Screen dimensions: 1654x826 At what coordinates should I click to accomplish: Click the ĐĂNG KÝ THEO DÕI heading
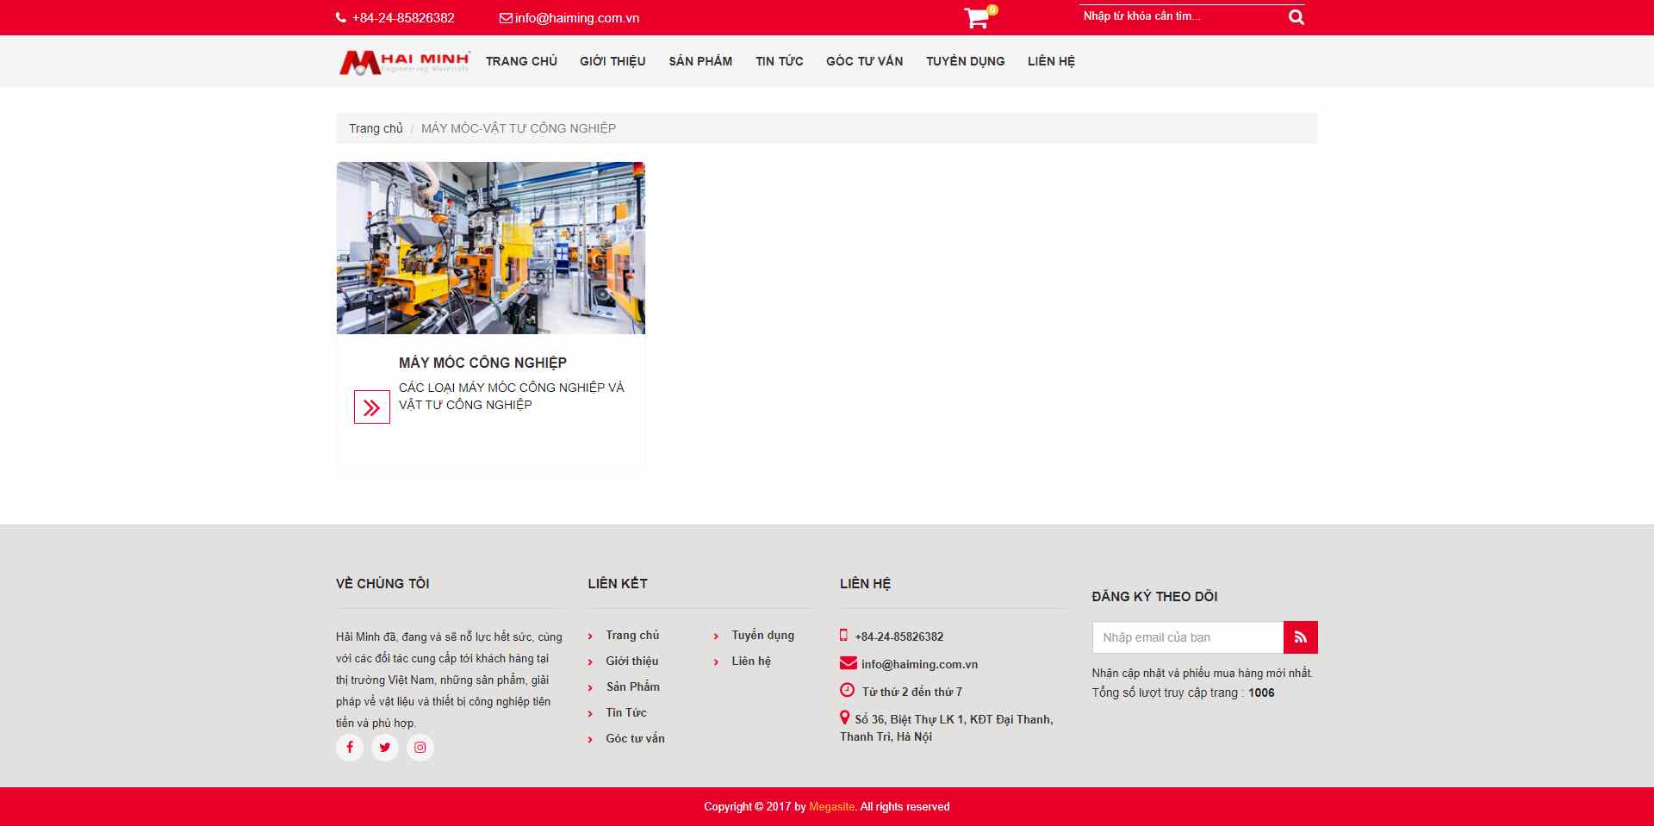coord(1154,596)
